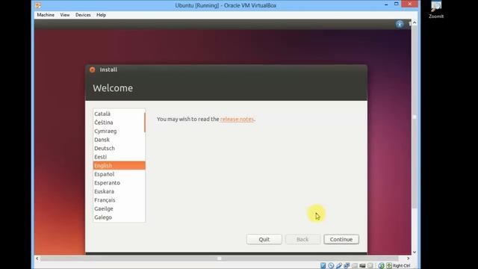Select Čeština in the language list

[x=119, y=123]
